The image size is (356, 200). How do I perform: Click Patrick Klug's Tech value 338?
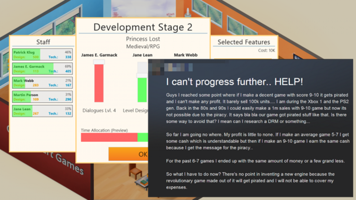(68, 57)
